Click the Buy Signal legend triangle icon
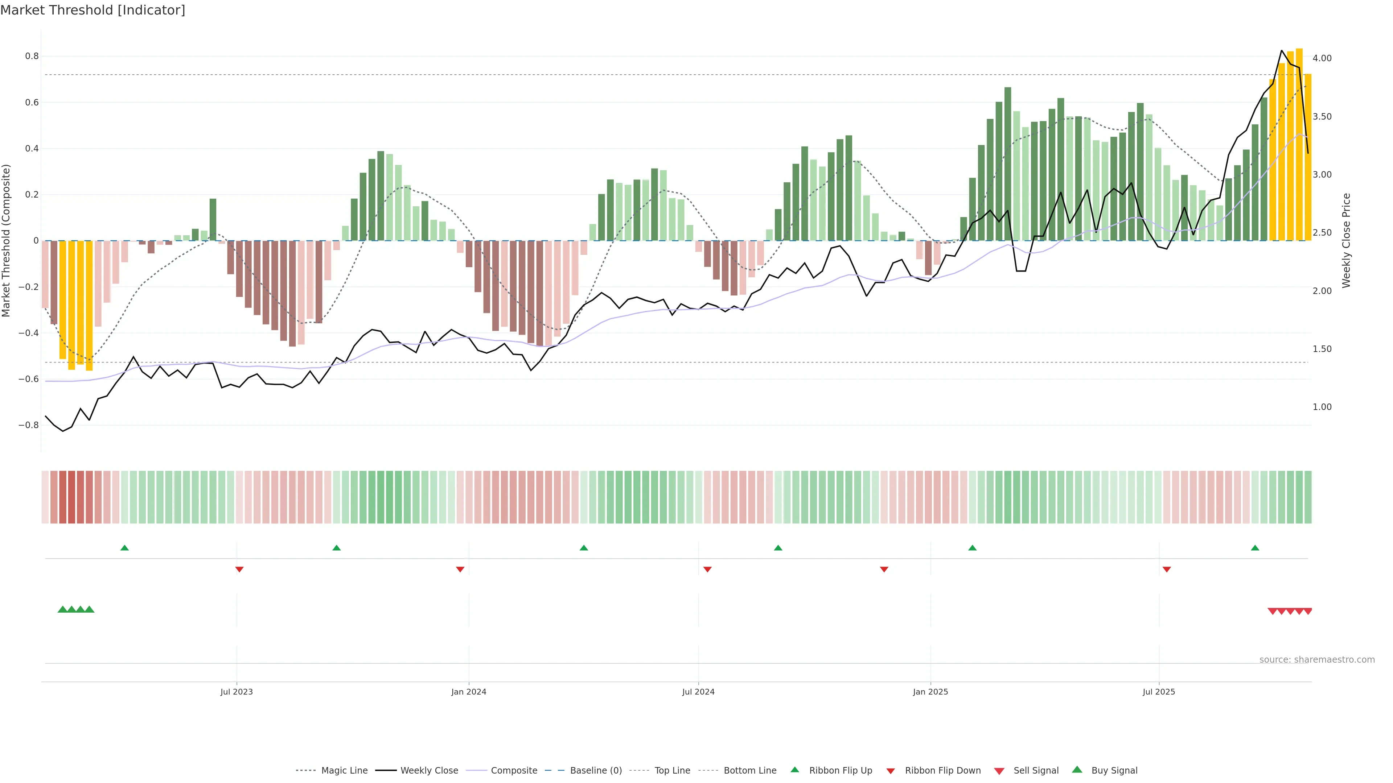Image resolution: width=1393 pixels, height=783 pixels. [x=1077, y=770]
